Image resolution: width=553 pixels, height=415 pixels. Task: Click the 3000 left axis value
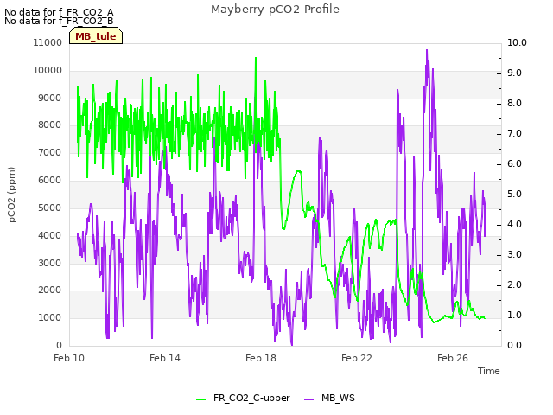[x=50, y=263]
